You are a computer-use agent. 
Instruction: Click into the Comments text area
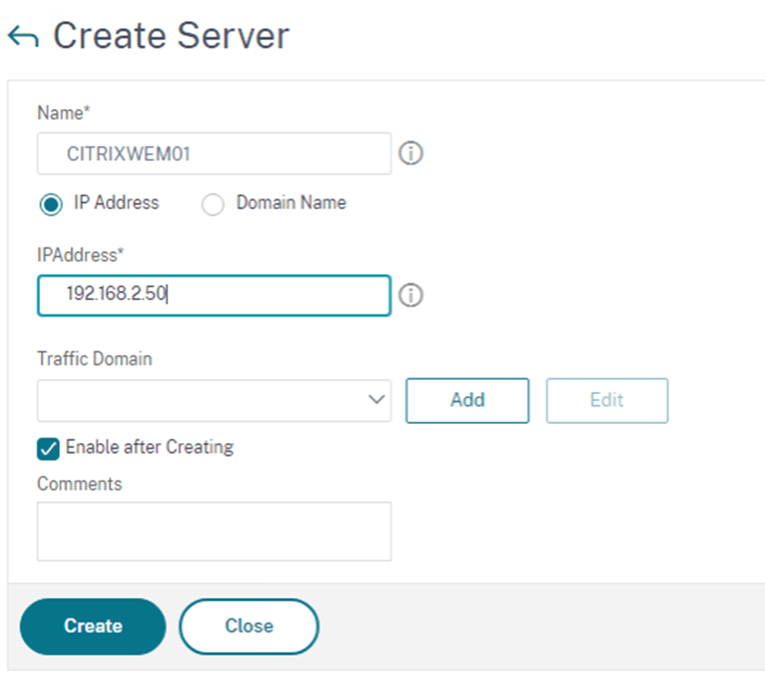point(214,531)
